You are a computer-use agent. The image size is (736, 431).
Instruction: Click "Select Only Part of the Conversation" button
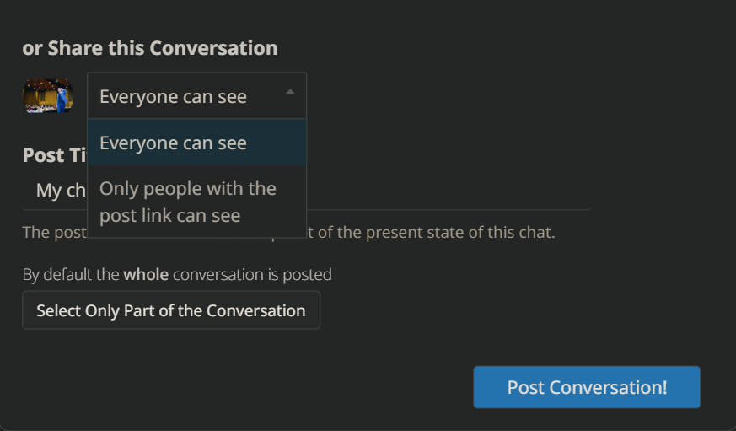coord(171,310)
